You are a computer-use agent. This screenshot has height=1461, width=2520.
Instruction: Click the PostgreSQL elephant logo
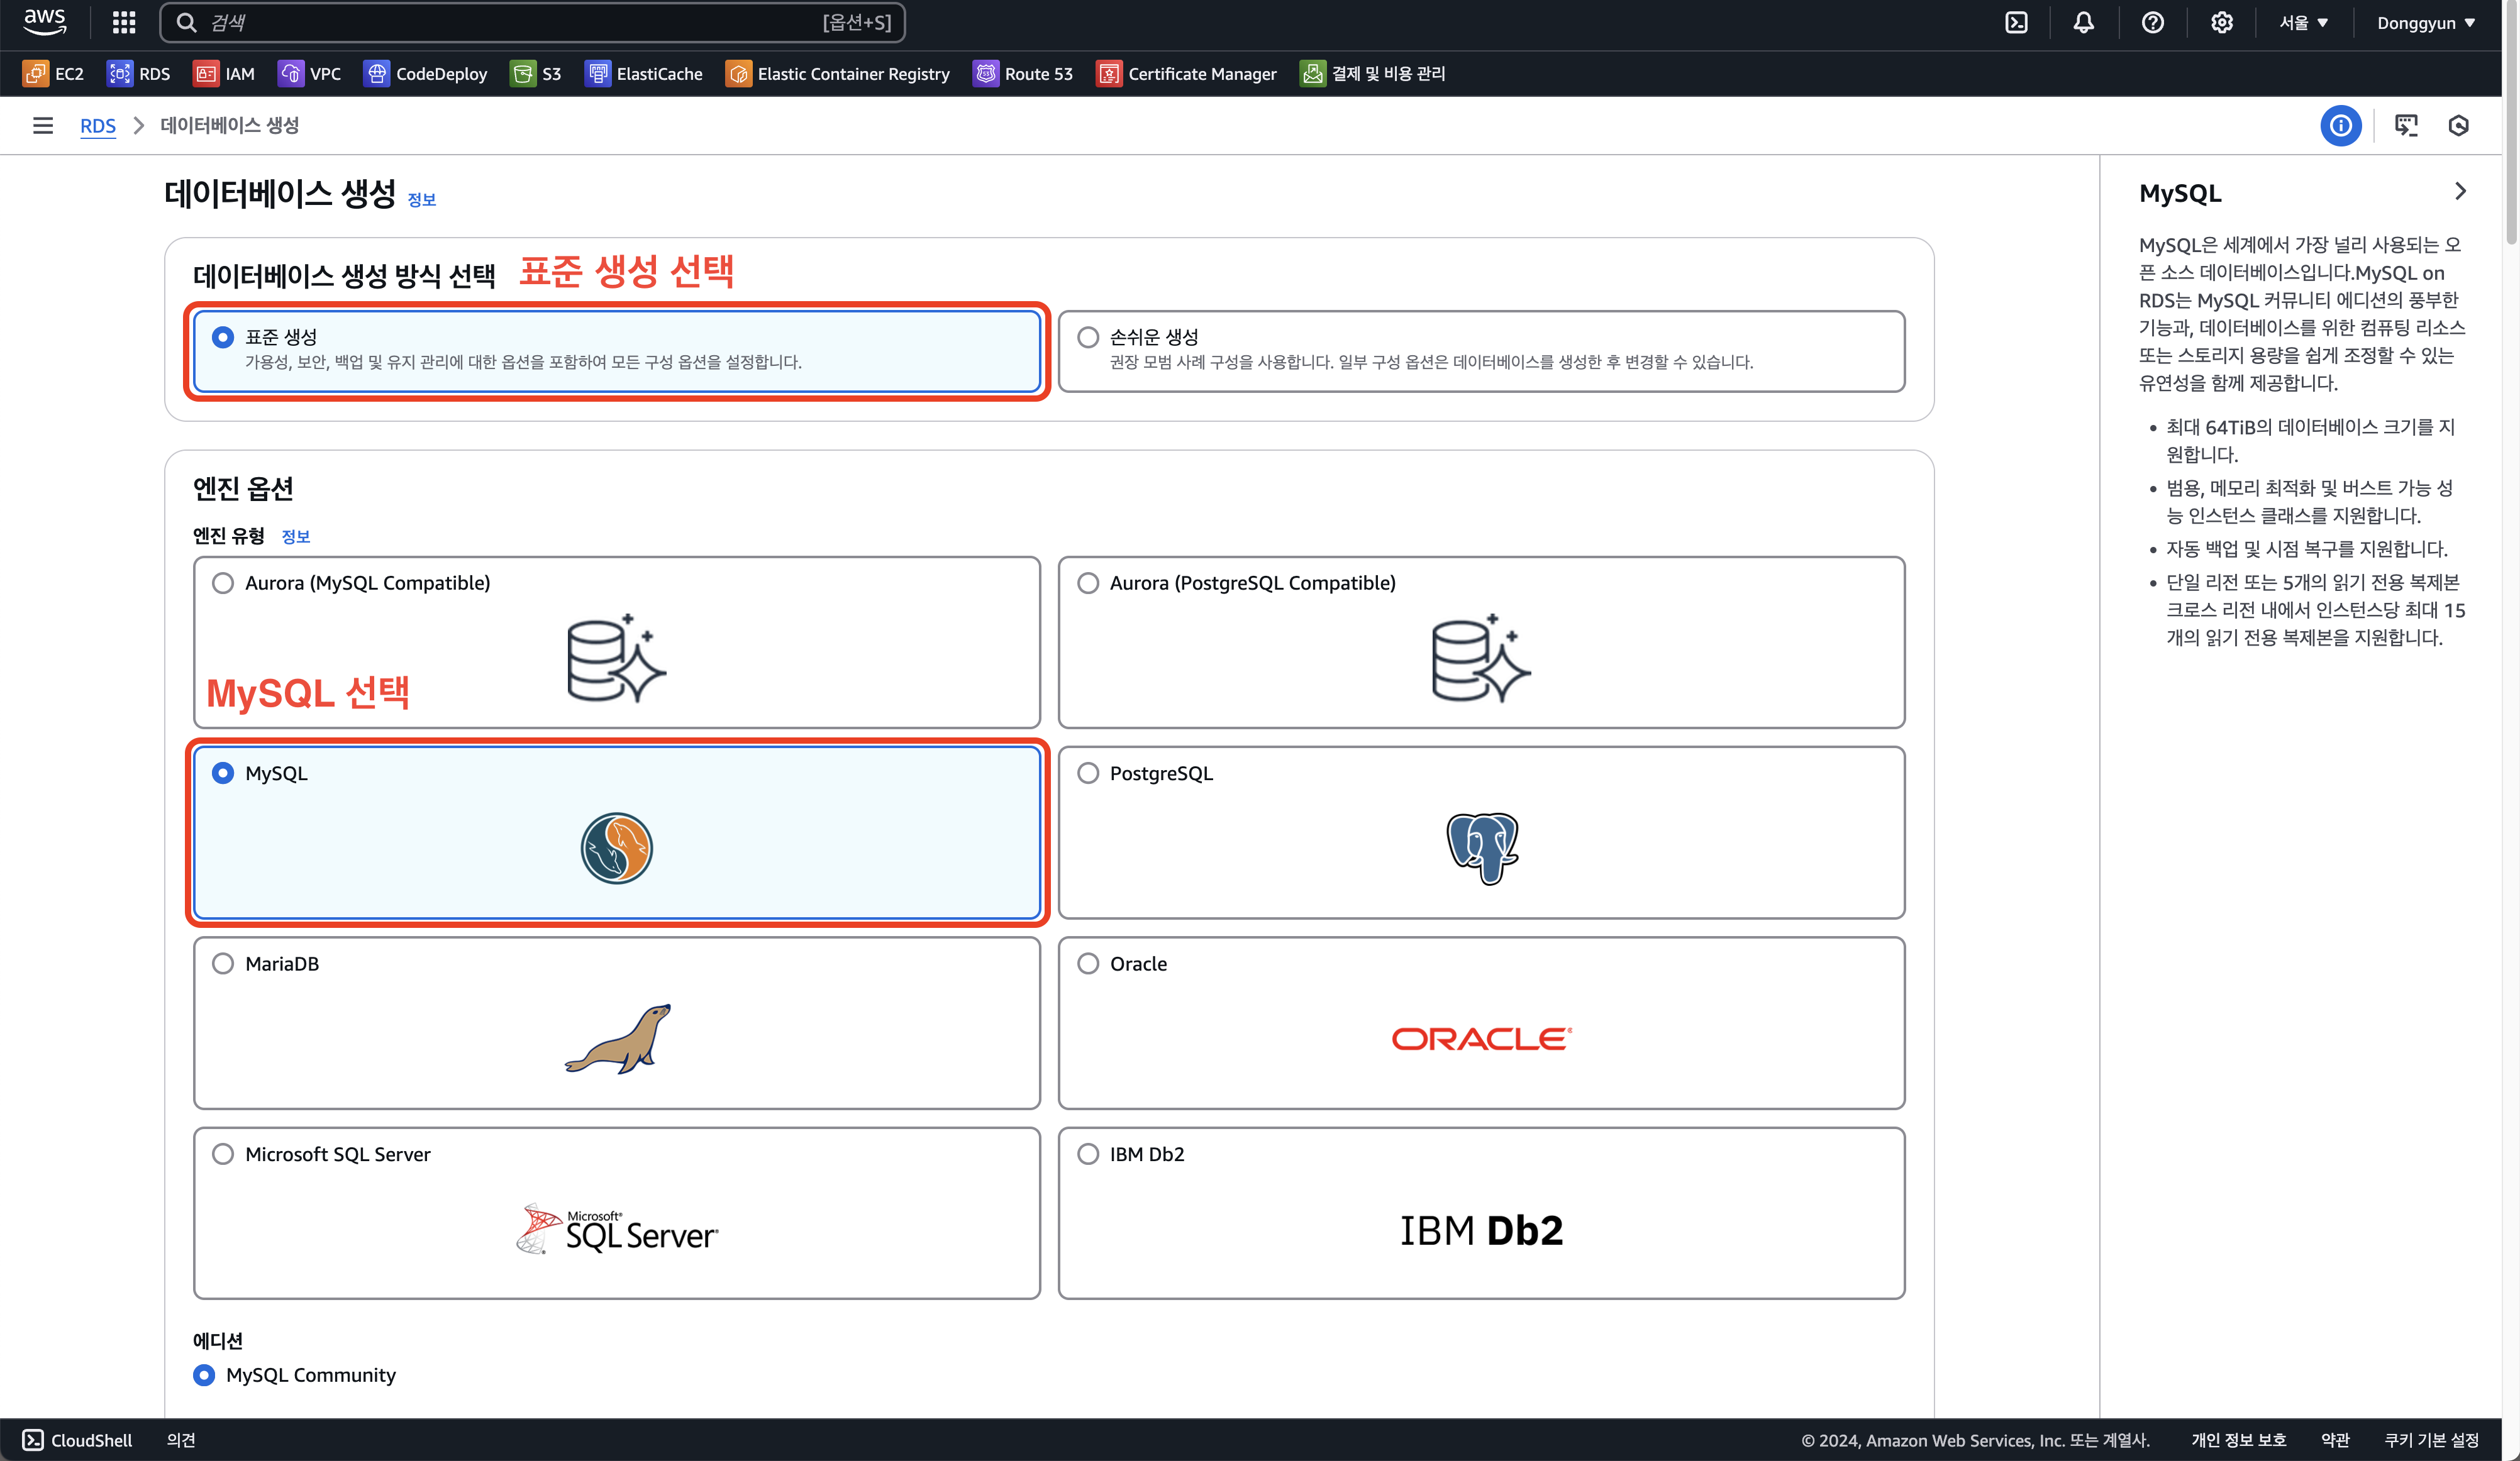pos(1482,849)
